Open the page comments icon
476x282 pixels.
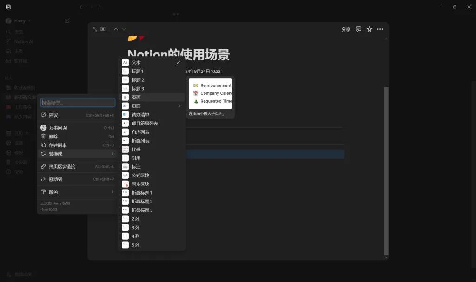click(x=358, y=29)
